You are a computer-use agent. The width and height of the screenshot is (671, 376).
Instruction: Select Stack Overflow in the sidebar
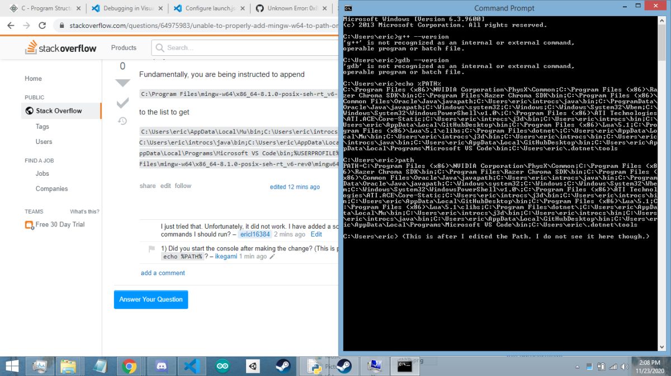(61, 110)
